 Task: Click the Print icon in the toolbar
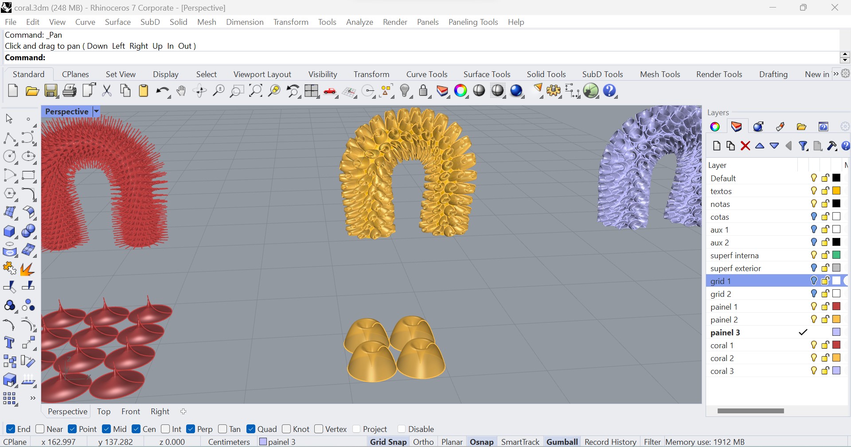pos(70,91)
